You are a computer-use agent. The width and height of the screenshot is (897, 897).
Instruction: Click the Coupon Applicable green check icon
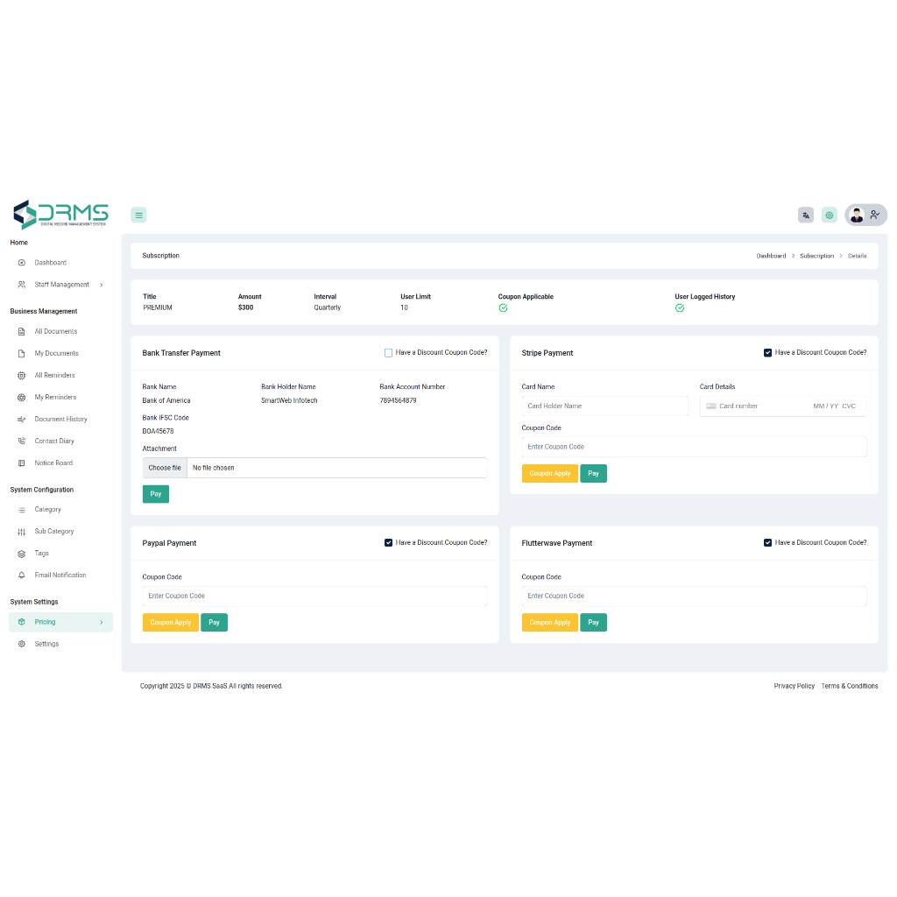(503, 307)
